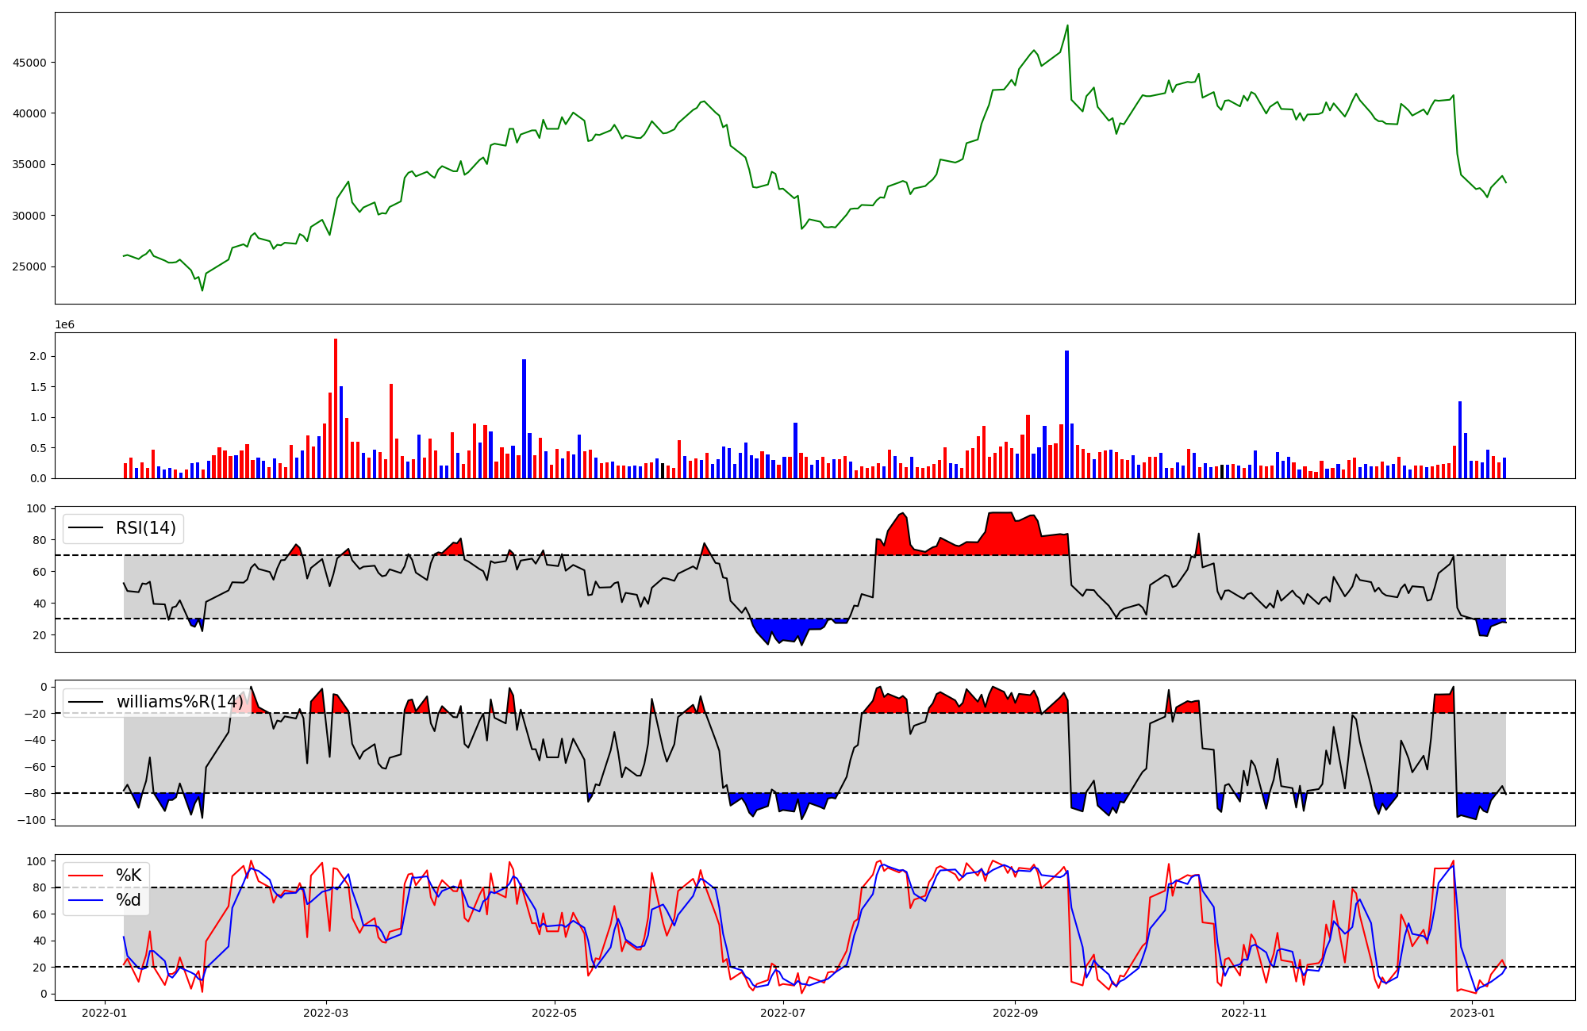
Task: Click the 2022-09 date tick label
Action: point(1015,1013)
